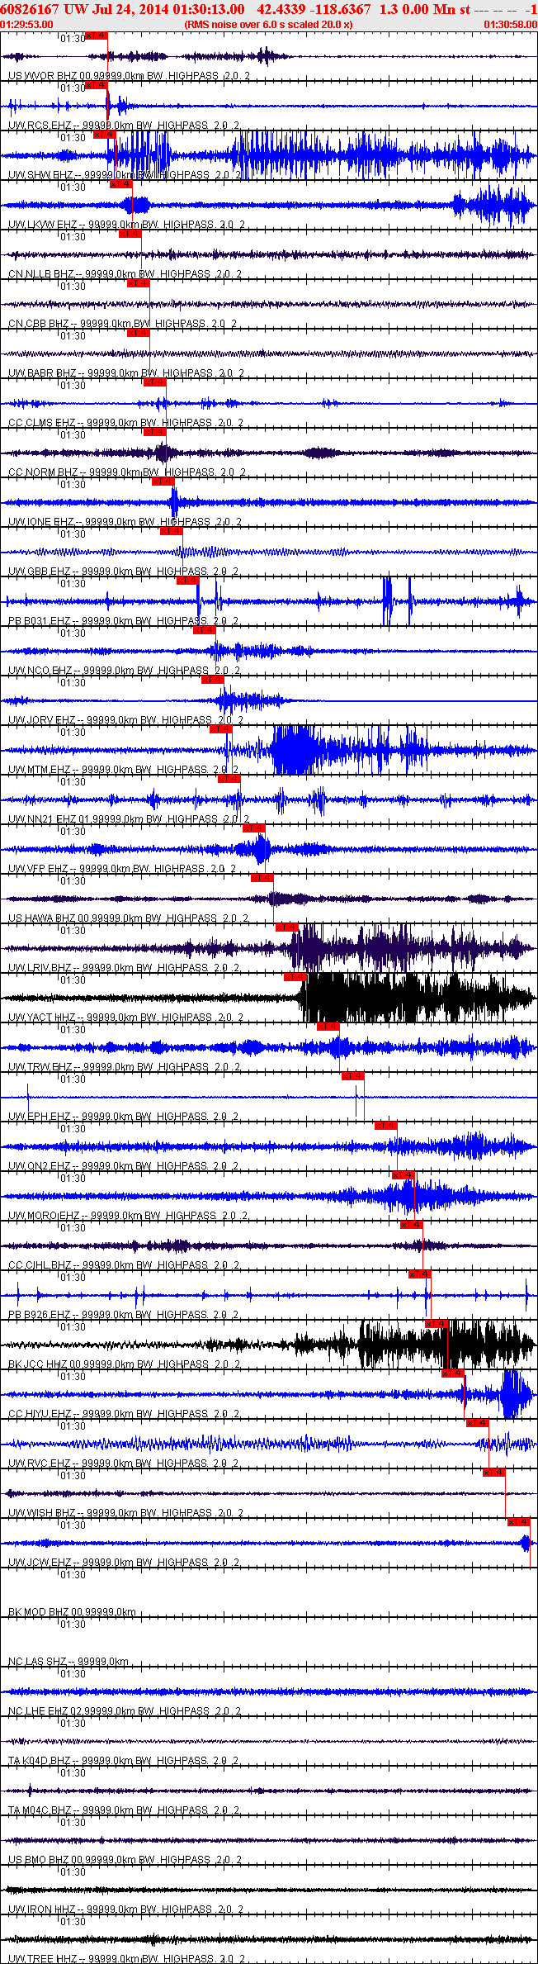
Task: Select the UW EPH trace pick flag
Action: coord(352,1076)
